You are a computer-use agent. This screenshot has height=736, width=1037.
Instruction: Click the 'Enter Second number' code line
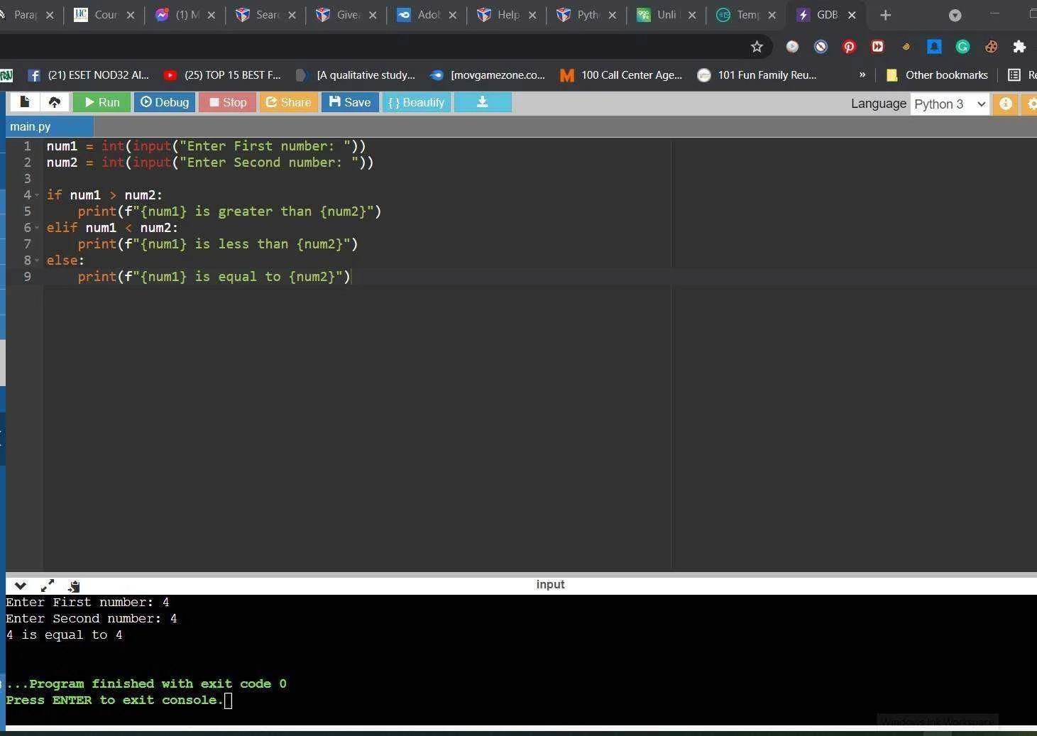[x=210, y=163]
